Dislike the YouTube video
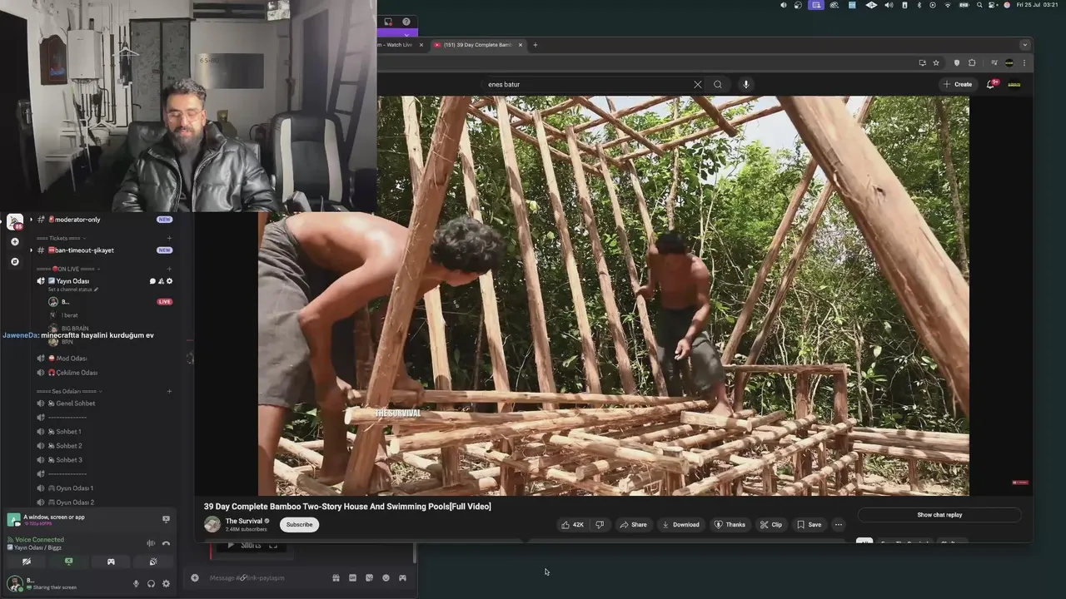This screenshot has width=1066, height=599. point(600,525)
